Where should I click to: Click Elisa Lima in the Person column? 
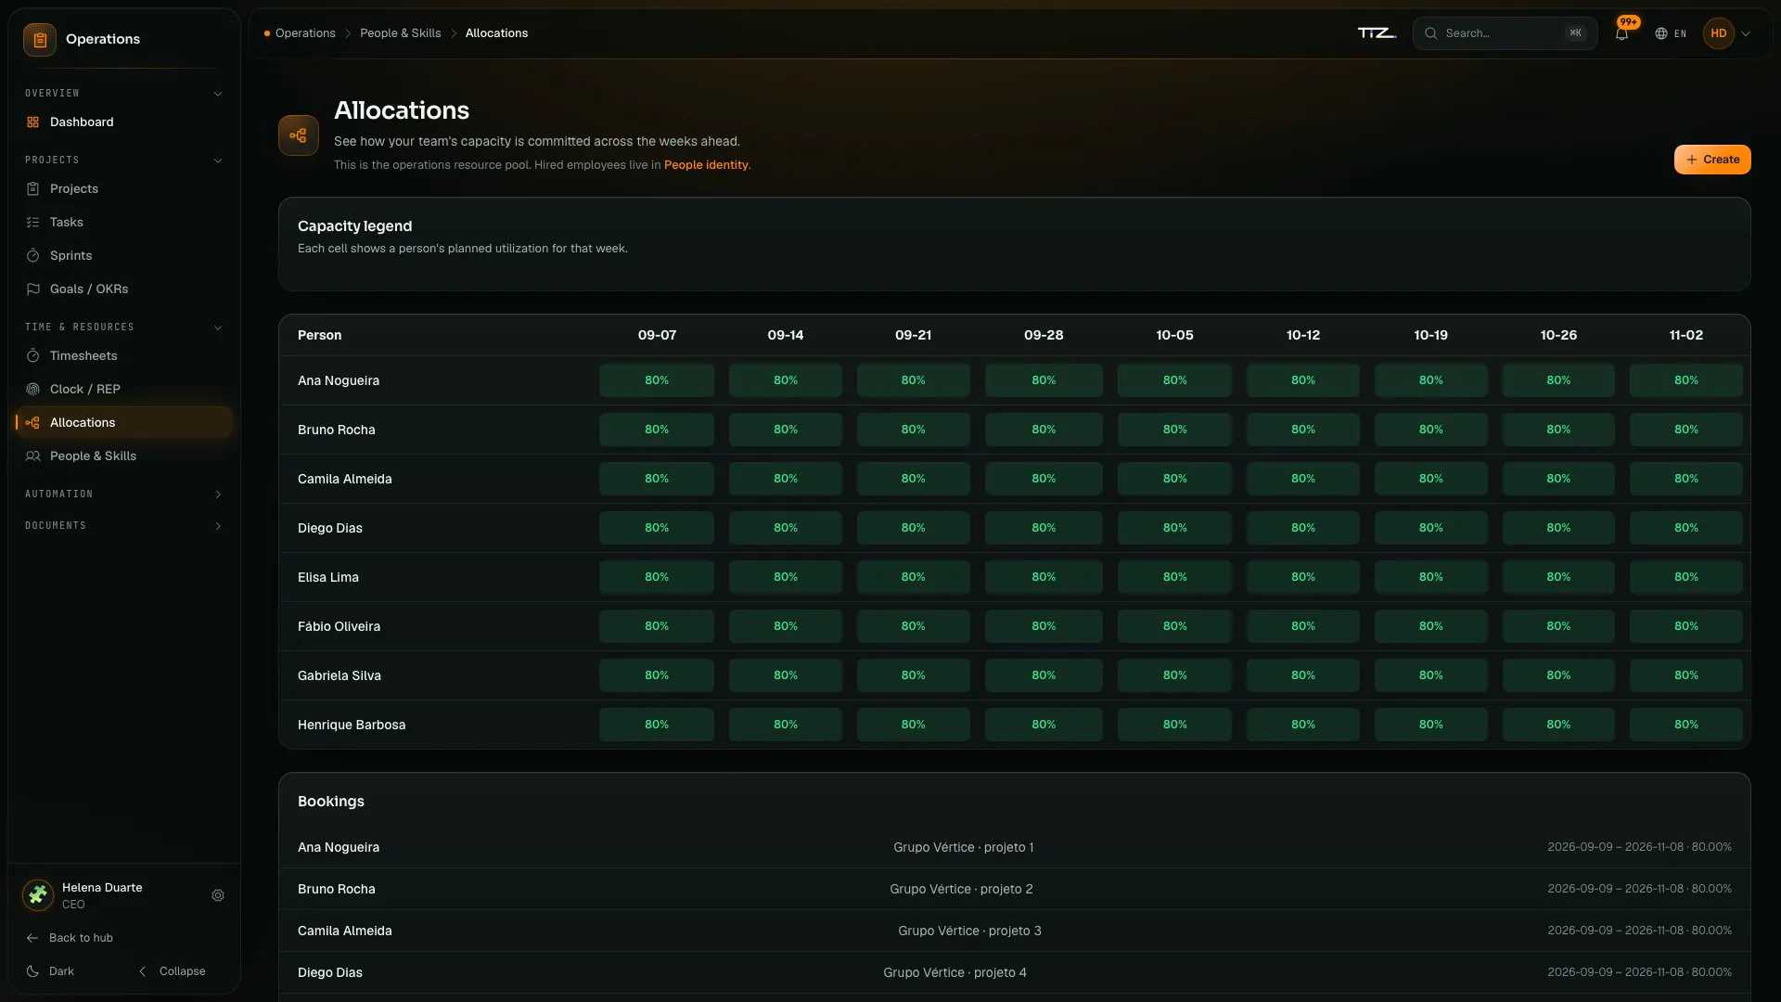click(328, 577)
